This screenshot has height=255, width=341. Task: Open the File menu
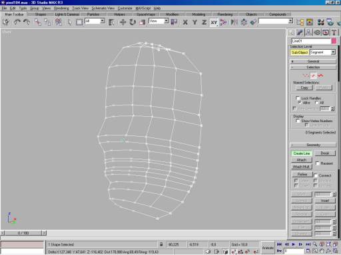[4, 8]
